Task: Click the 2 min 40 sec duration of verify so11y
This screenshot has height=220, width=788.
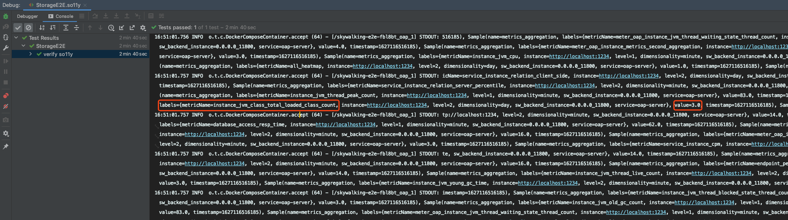Action: [x=133, y=54]
